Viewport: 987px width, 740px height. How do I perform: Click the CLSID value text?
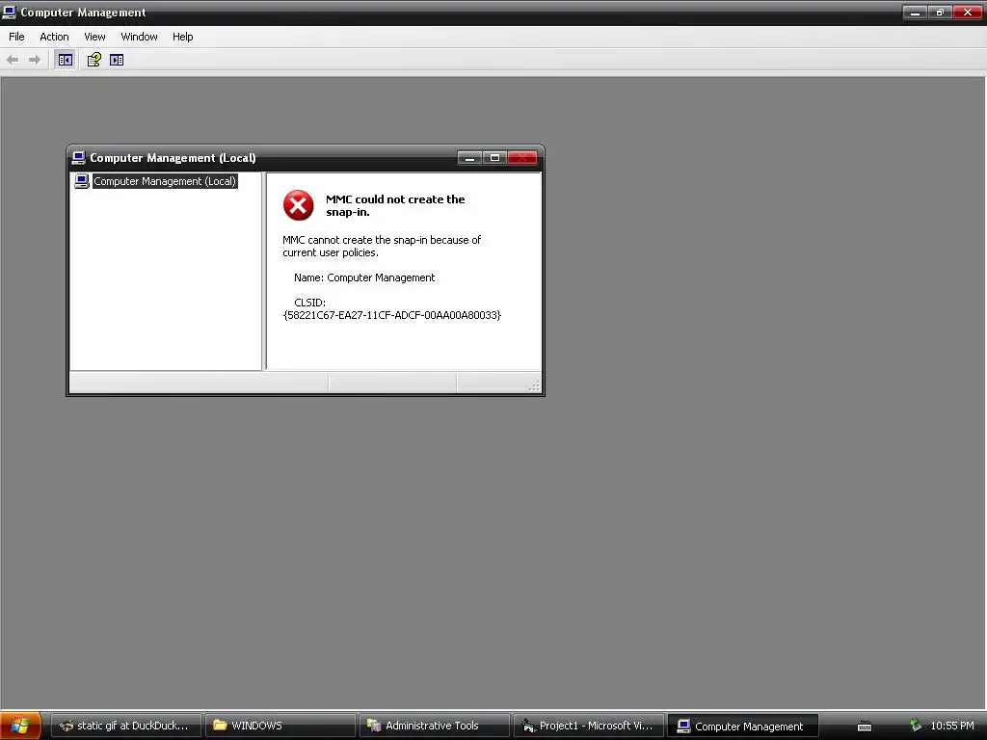[x=391, y=315]
